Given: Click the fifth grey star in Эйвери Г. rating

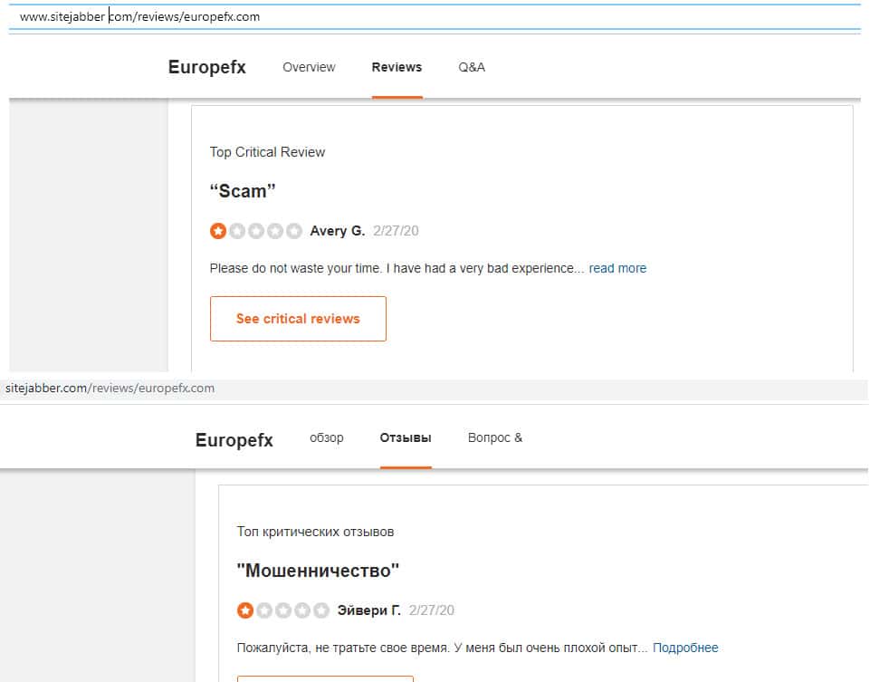Looking at the screenshot, I should pos(321,610).
